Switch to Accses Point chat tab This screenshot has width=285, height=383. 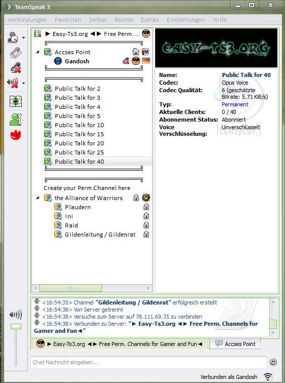(x=235, y=343)
